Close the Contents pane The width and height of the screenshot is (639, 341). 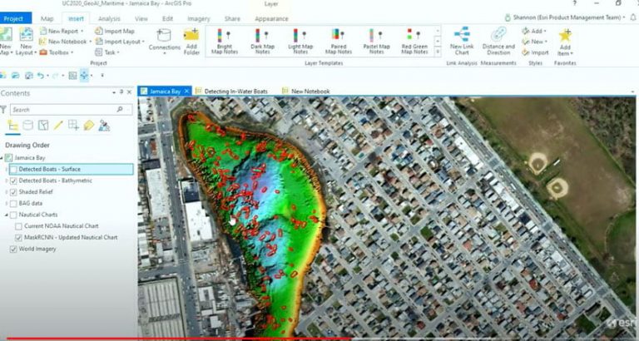(x=129, y=92)
